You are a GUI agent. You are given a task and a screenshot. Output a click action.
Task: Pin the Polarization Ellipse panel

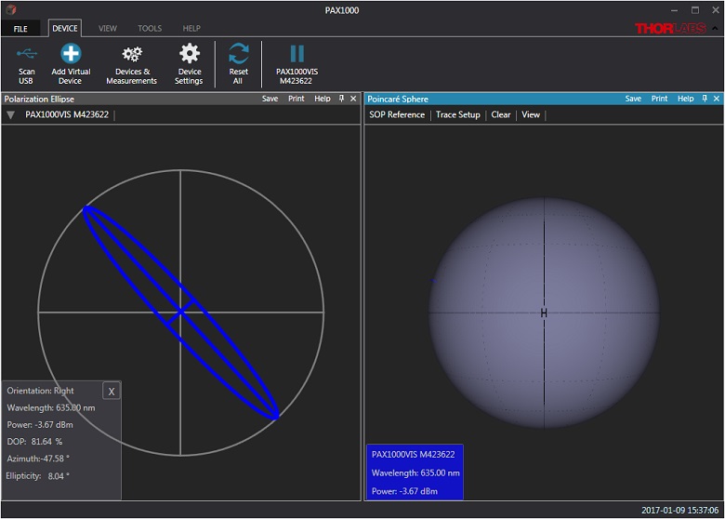click(341, 99)
